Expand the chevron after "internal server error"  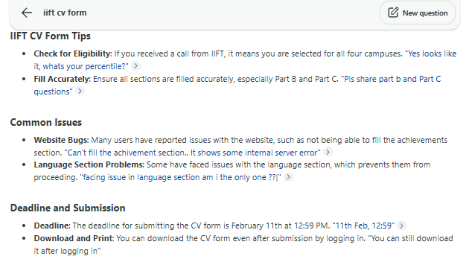(x=327, y=152)
